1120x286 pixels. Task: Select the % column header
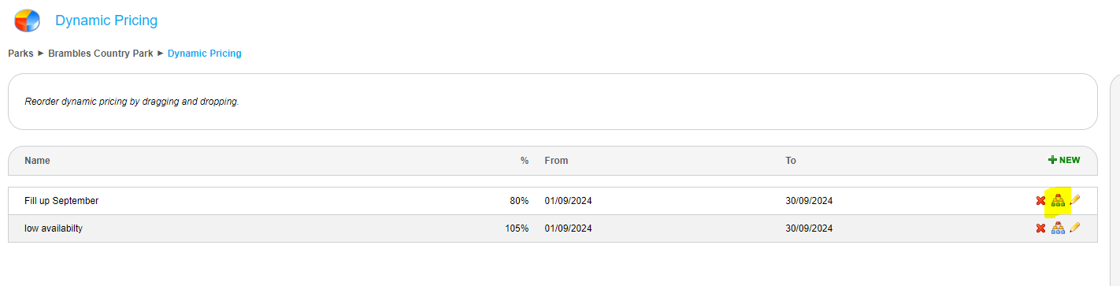tap(525, 161)
